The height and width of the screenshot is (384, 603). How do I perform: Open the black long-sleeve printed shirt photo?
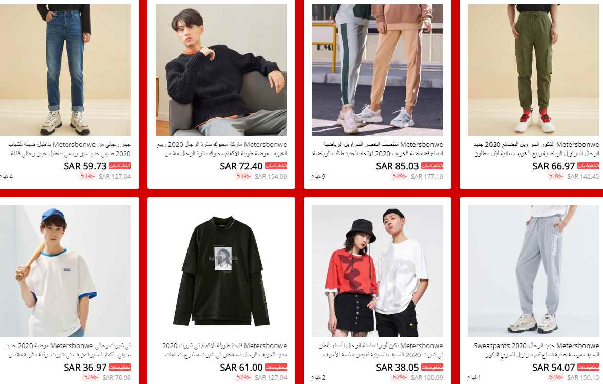pyautogui.click(x=221, y=271)
